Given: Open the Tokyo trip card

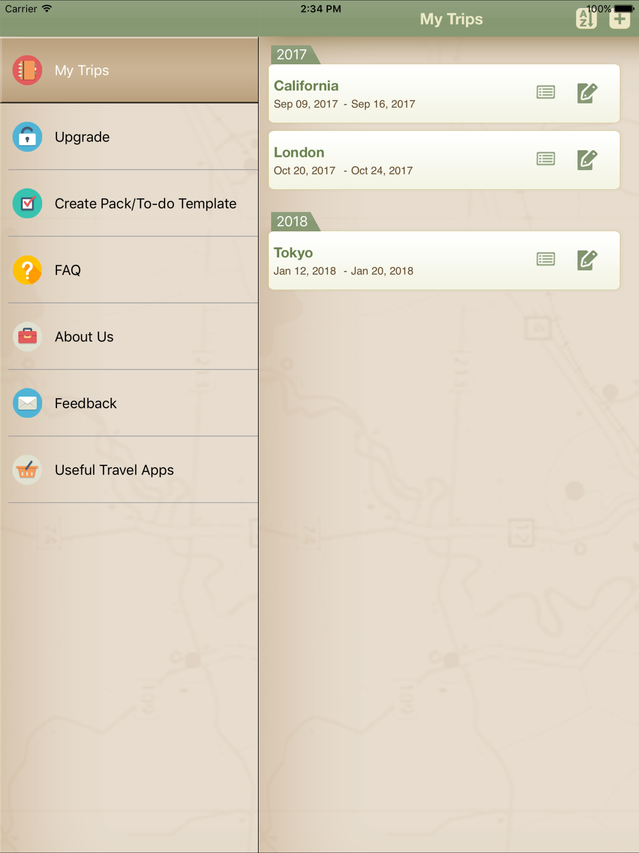Looking at the screenshot, I should tap(444, 260).
